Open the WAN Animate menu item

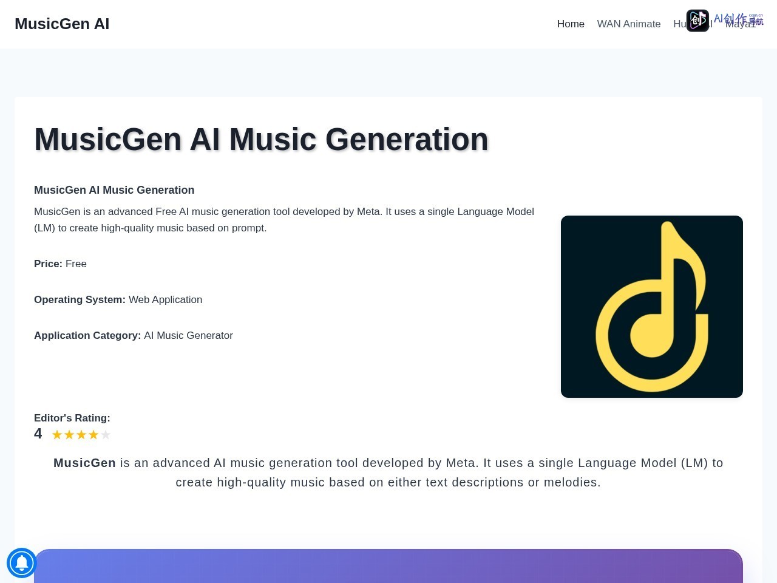tap(629, 24)
